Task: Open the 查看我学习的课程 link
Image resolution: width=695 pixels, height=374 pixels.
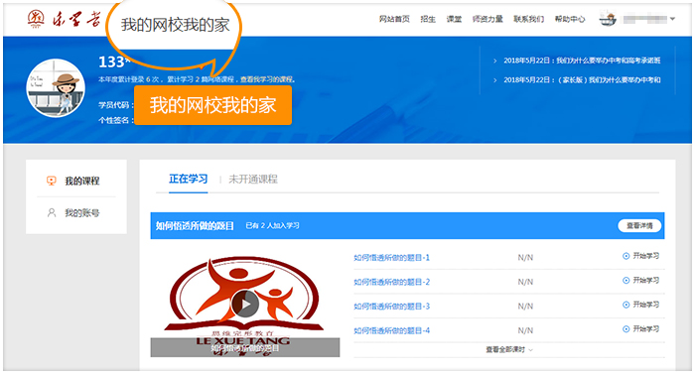Action: coord(266,79)
